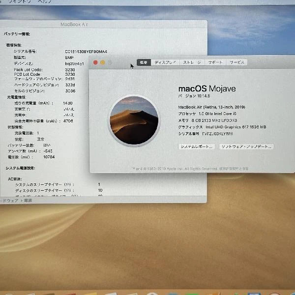295x295 pixels.
Task: Click the バッテリー情報 heading
Action: pyautogui.click(x=17, y=34)
